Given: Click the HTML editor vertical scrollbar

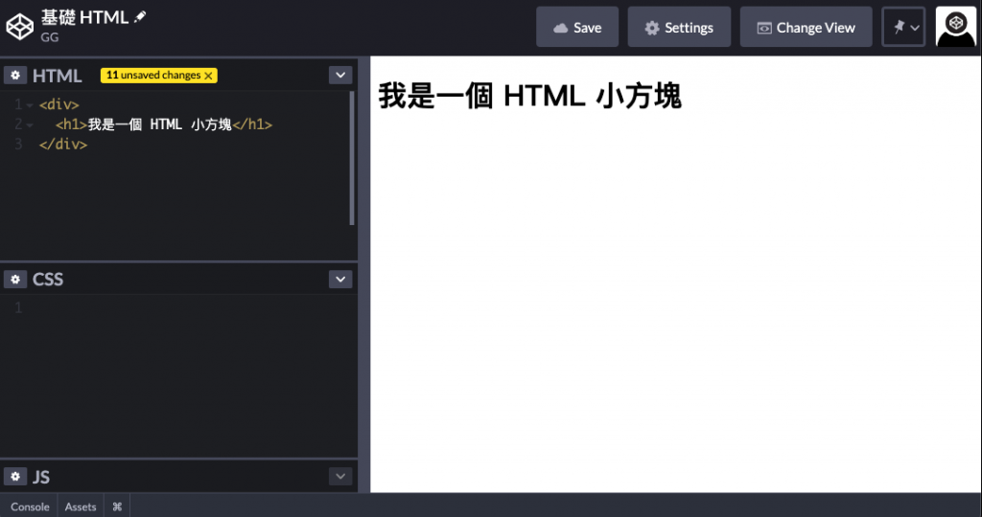Looking at the screenshot, I should [x=352, y=159].
